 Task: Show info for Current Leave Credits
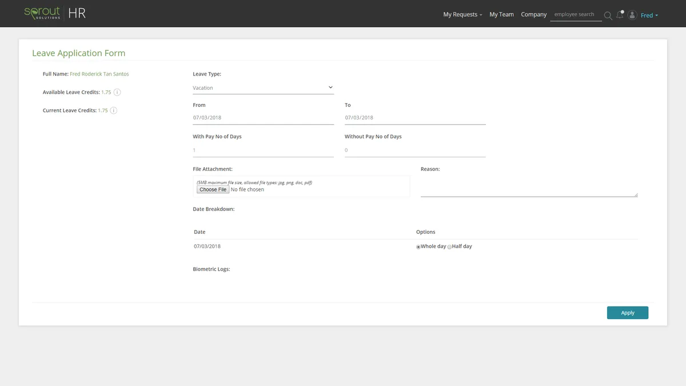pyautogui.click(x=114, y=110)
